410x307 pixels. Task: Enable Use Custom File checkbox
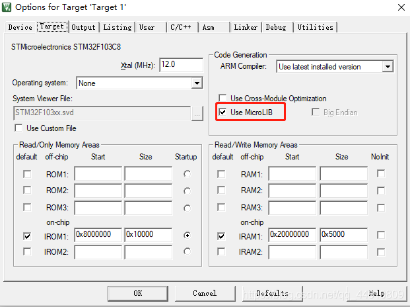tap(19, 128)
